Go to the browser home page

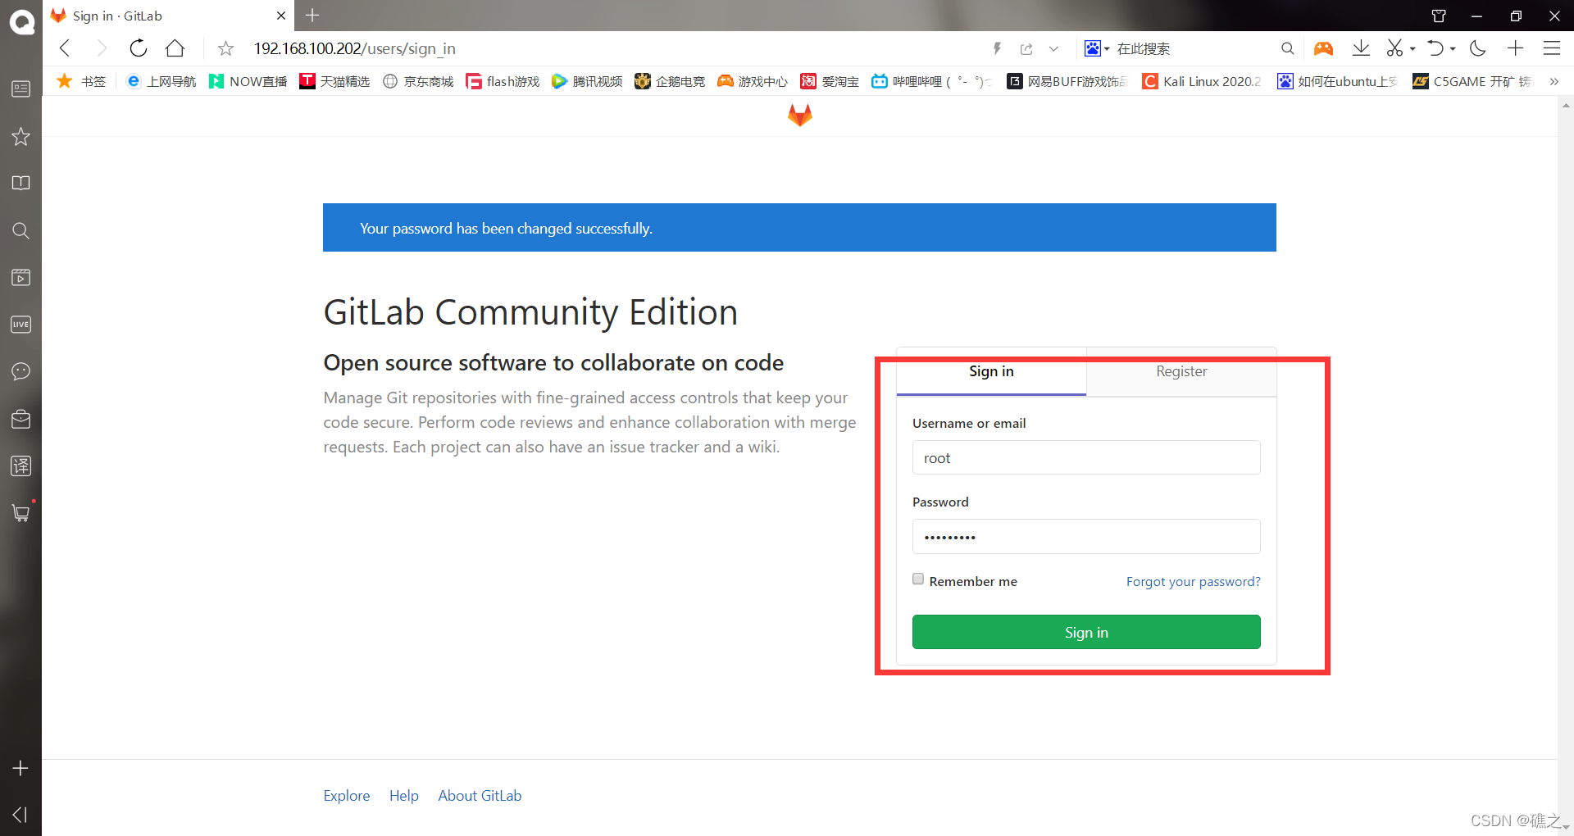pyautogui.click(x=175, y=48)
